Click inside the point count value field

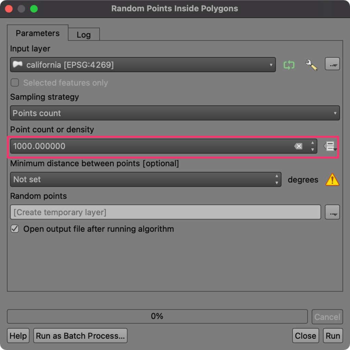click(137, 146)
